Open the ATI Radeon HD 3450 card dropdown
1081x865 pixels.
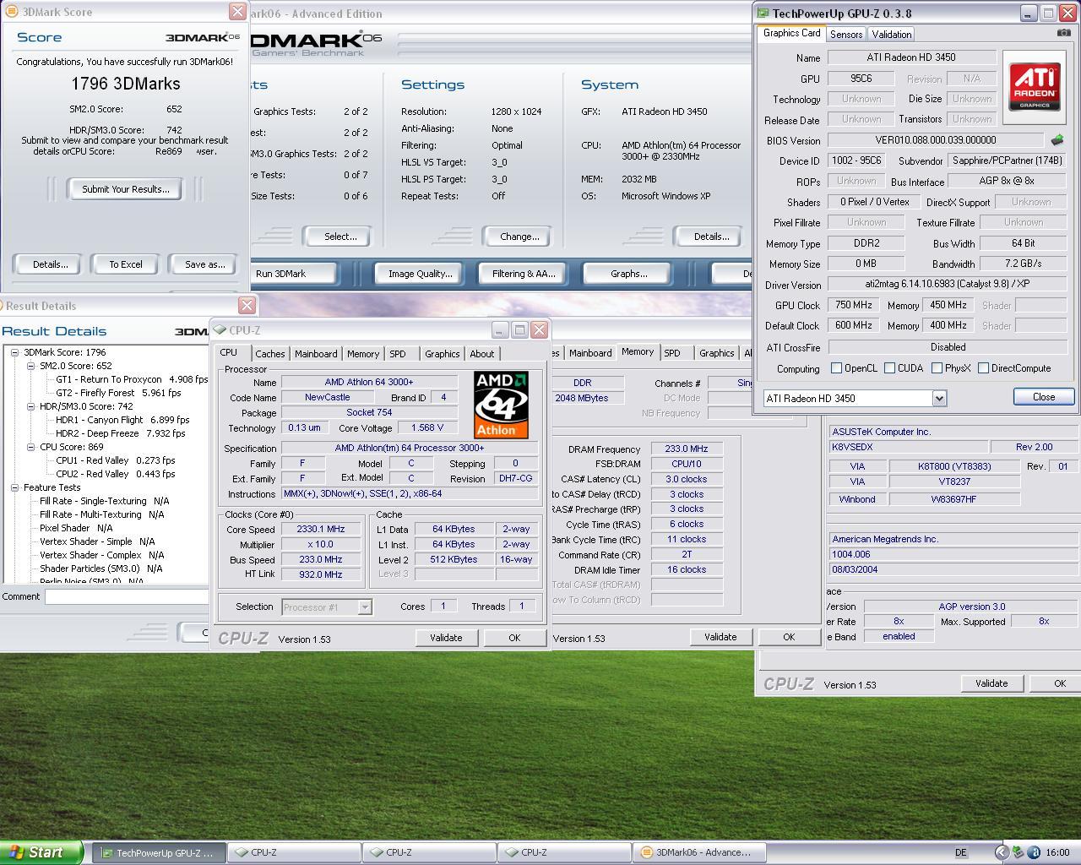pyautogui.click(x=939, y=398)
